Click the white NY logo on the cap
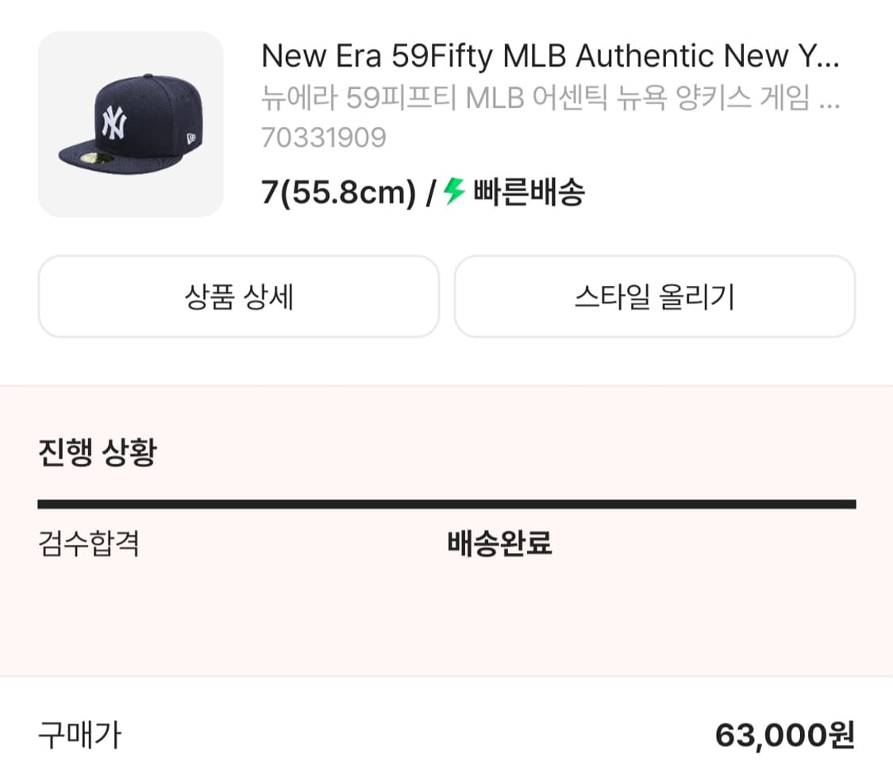 114,123
